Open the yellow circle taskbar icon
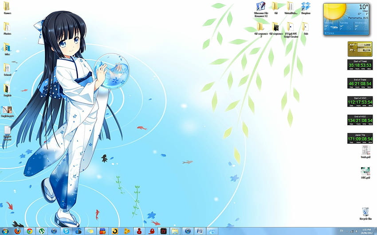 point(115,231)
